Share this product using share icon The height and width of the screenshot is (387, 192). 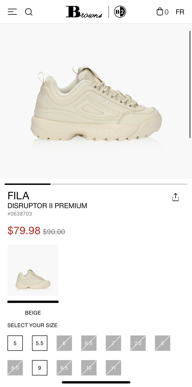(175, 197)
